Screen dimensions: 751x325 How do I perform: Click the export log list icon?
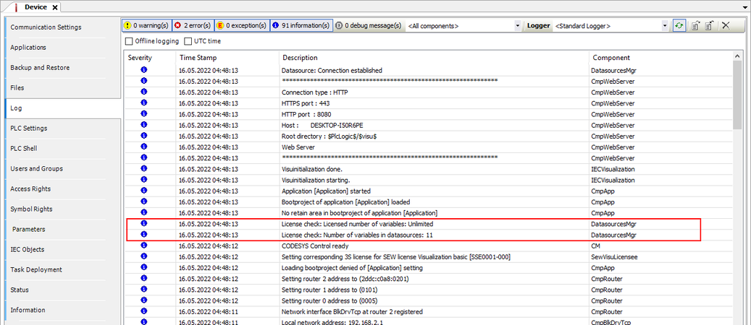pyautogui.click(x=695, y=25)
